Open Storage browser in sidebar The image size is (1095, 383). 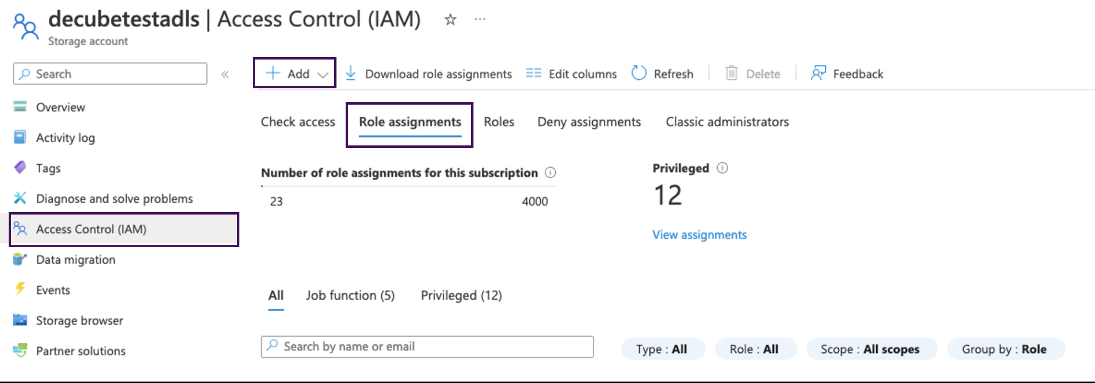(x=79, y=321)
